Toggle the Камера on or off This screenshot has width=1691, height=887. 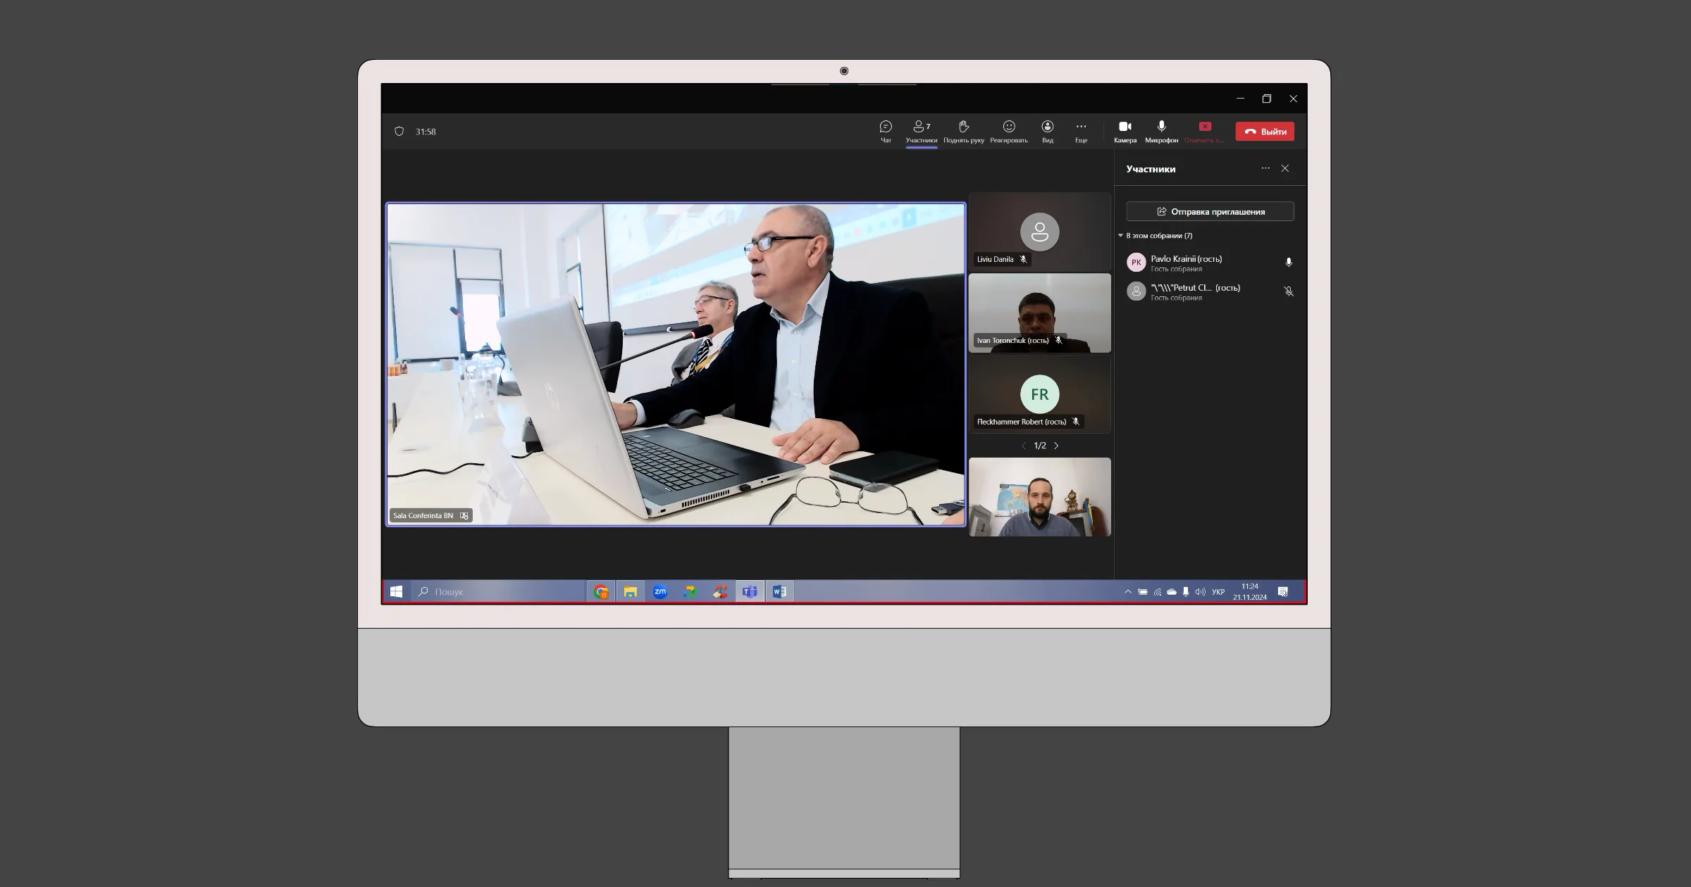[x=1125, y=132]
